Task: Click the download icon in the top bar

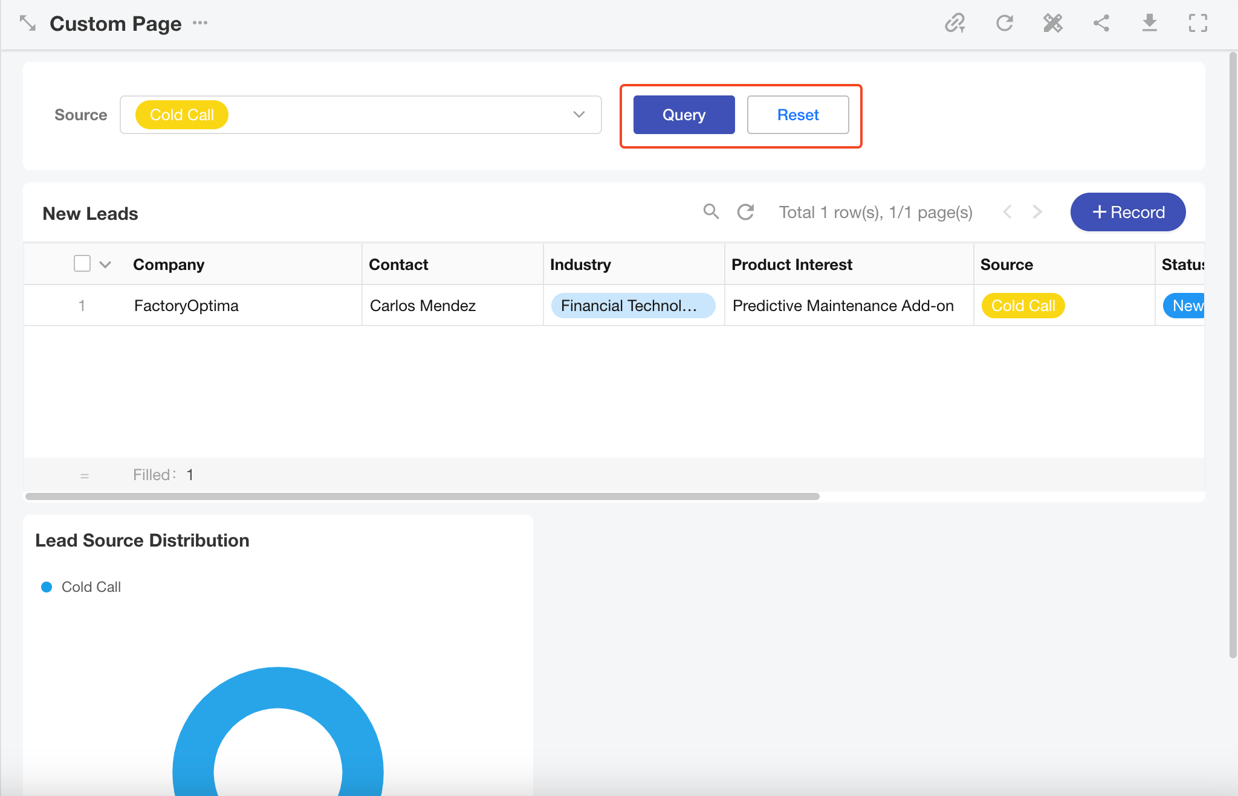Action: [1150, 24]
